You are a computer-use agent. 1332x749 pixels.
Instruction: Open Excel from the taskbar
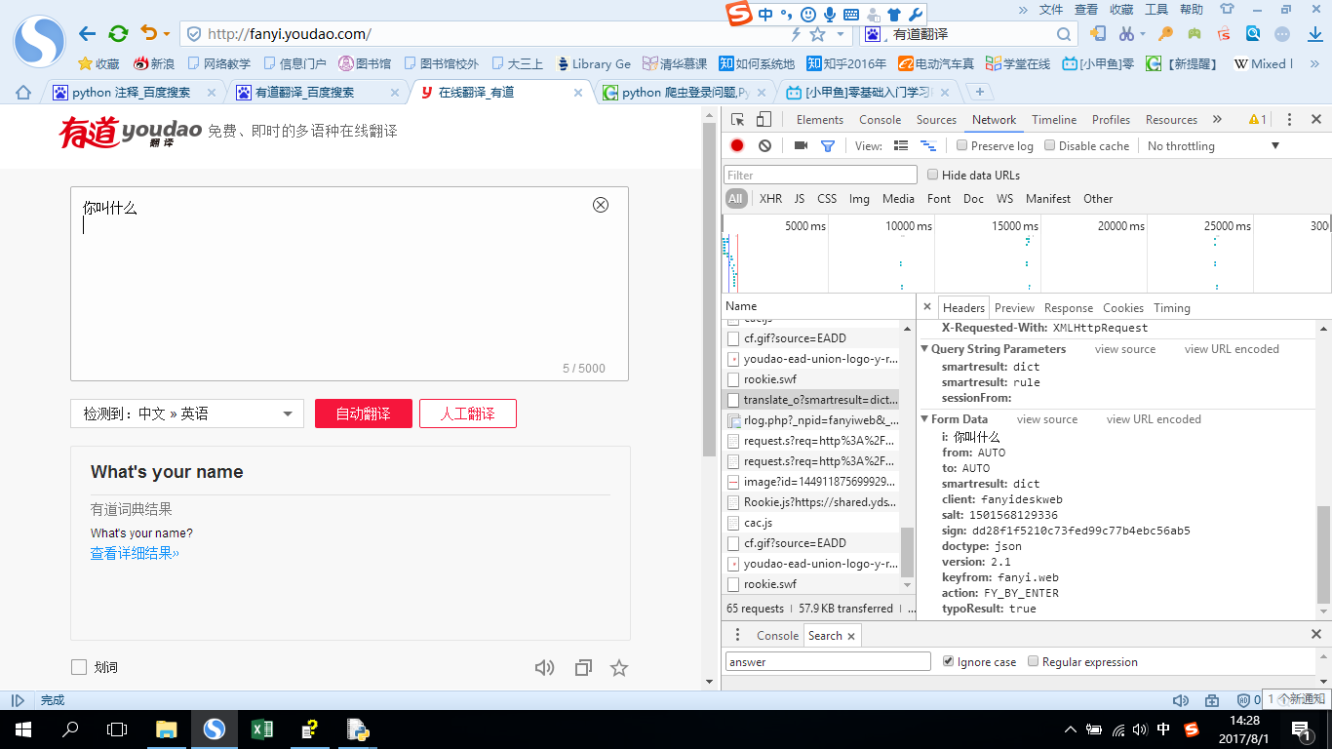coord(261,729)
